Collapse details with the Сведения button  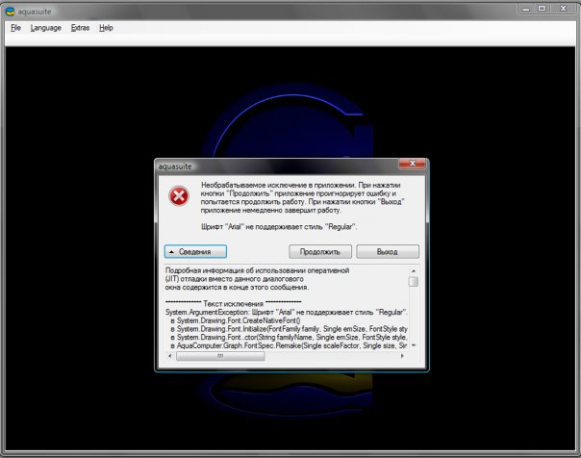point(195,251)
